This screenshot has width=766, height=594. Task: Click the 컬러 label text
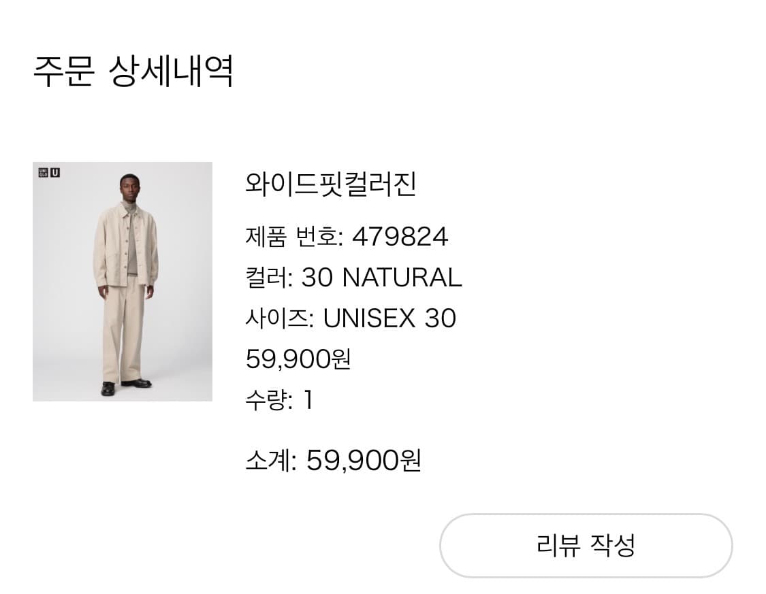coord(264,278)
